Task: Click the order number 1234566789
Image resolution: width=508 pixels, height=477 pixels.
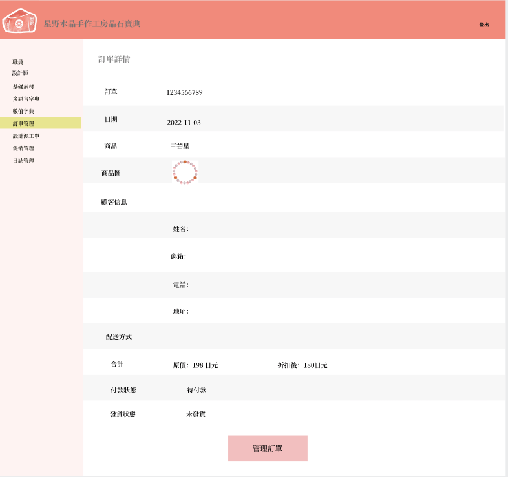Action: [184, 92]
